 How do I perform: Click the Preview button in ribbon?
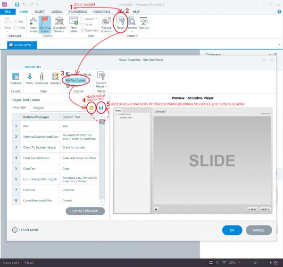click(132, 25)
